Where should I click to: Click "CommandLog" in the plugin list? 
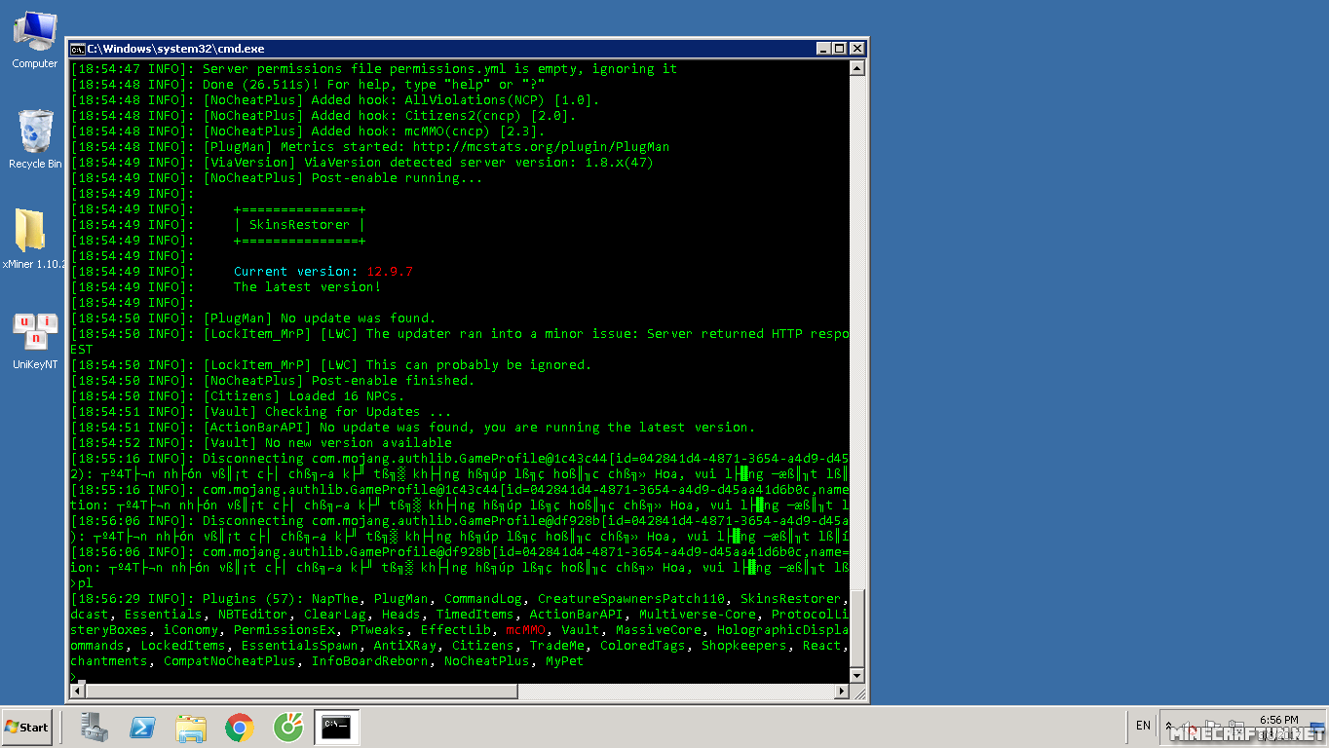point(483,599)
